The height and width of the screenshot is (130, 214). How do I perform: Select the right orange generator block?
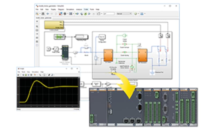(142, 55)
